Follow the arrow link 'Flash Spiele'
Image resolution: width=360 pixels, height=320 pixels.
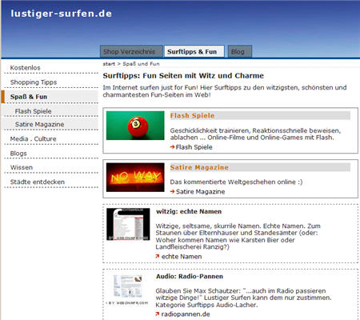pyautogui.click(x=194, y=147)
